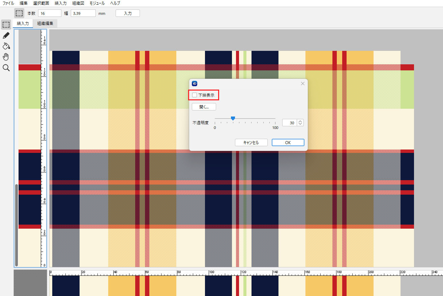The height and width of the screenshot is (296, 443).
Task: Click the 不透明度 slider handle
Action: coord(233,118)
